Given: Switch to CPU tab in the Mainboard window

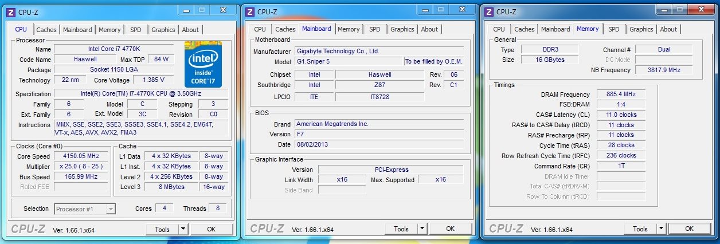Looking at the screenshot, I should pos(260,29).
